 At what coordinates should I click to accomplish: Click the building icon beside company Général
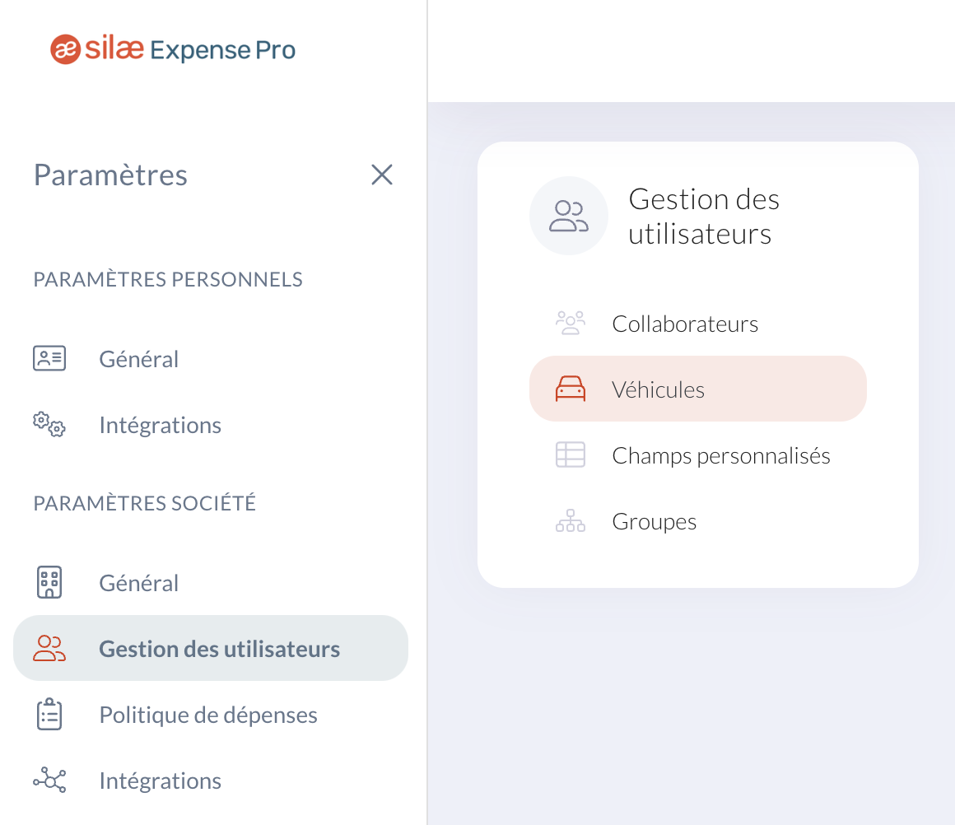pos(49,582)
